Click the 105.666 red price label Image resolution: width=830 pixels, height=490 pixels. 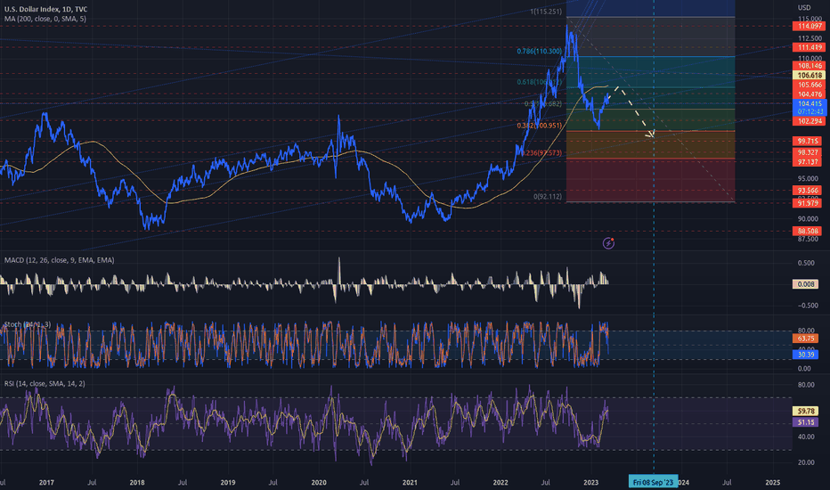coord(807,85)
